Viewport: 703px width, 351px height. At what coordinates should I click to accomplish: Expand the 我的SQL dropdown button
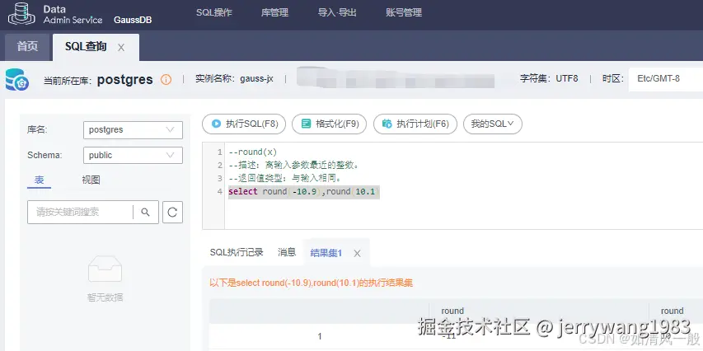[x=492, y=124]
